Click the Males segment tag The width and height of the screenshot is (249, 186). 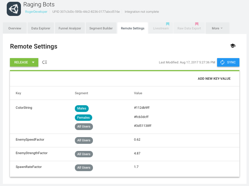82,108
